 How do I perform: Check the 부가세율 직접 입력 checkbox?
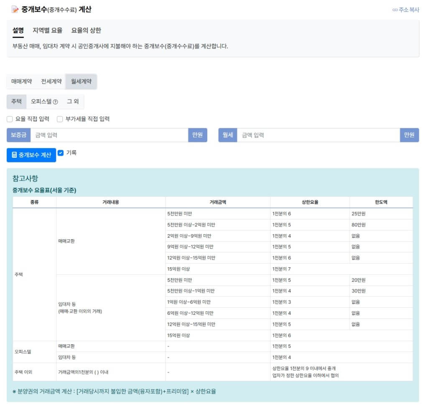(x=60, y=119)
